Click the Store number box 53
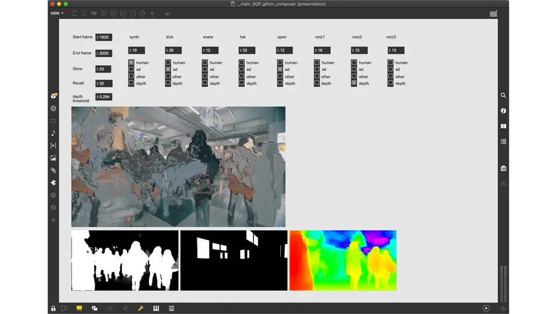The image size is (558, 314). pyautogui.click(x=103, y=69)
